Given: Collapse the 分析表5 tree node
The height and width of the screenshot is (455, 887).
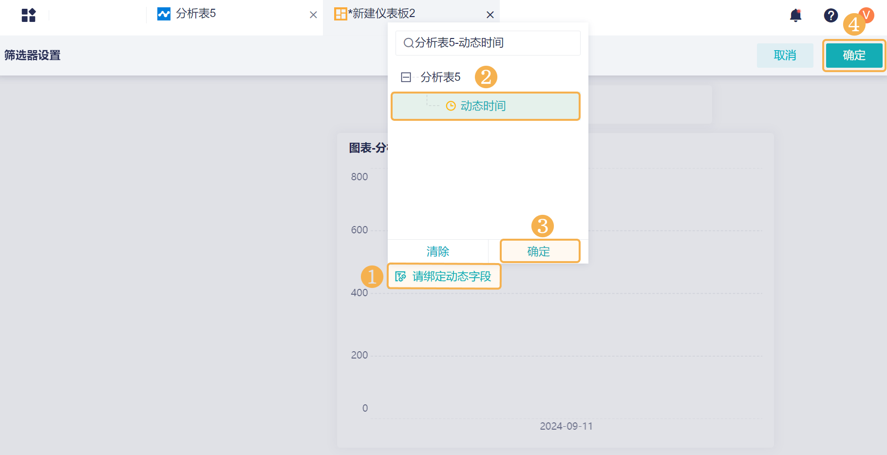Looking at the screenshot, I should [x=406, y=77].
